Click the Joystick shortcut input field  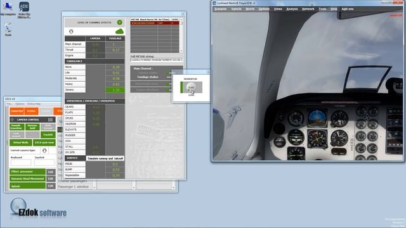44,162
